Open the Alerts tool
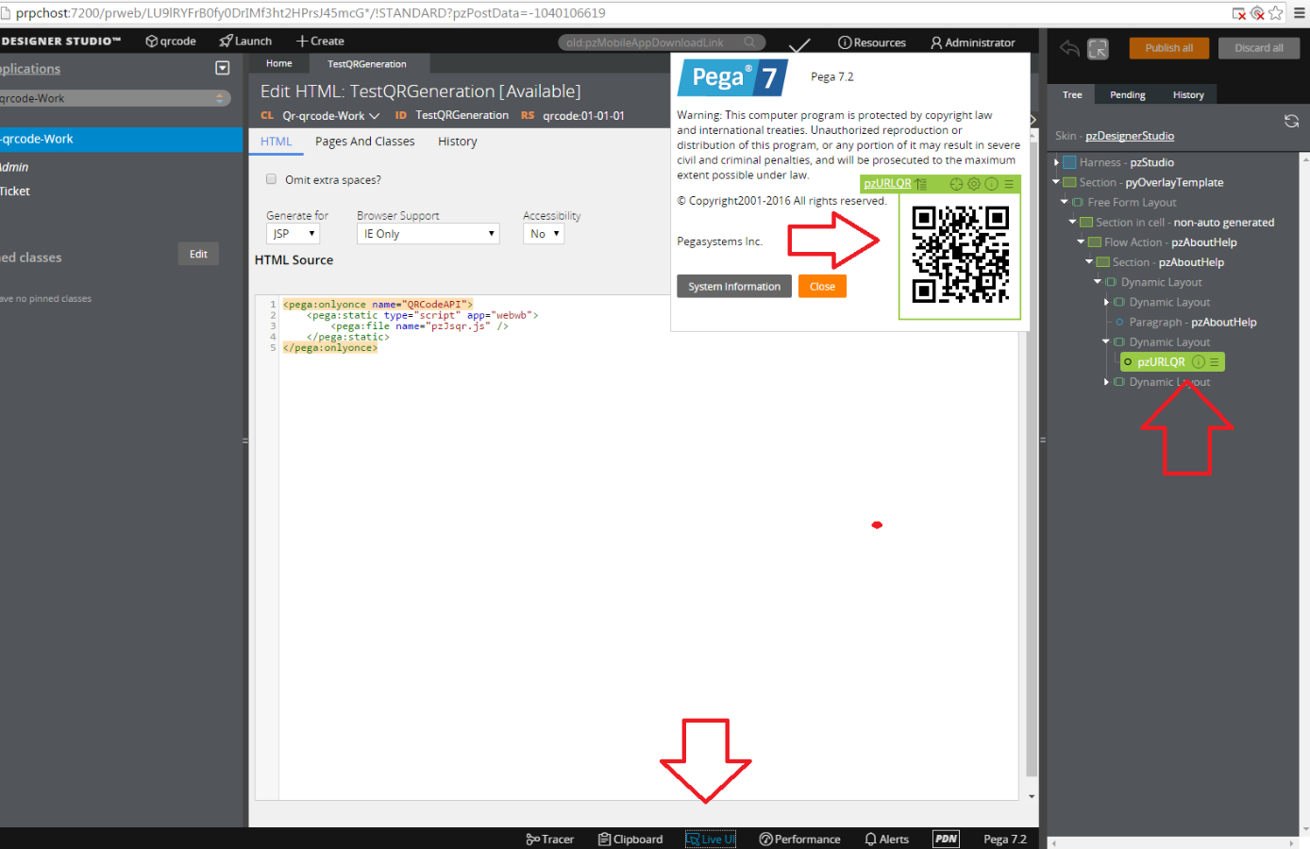 886,839
